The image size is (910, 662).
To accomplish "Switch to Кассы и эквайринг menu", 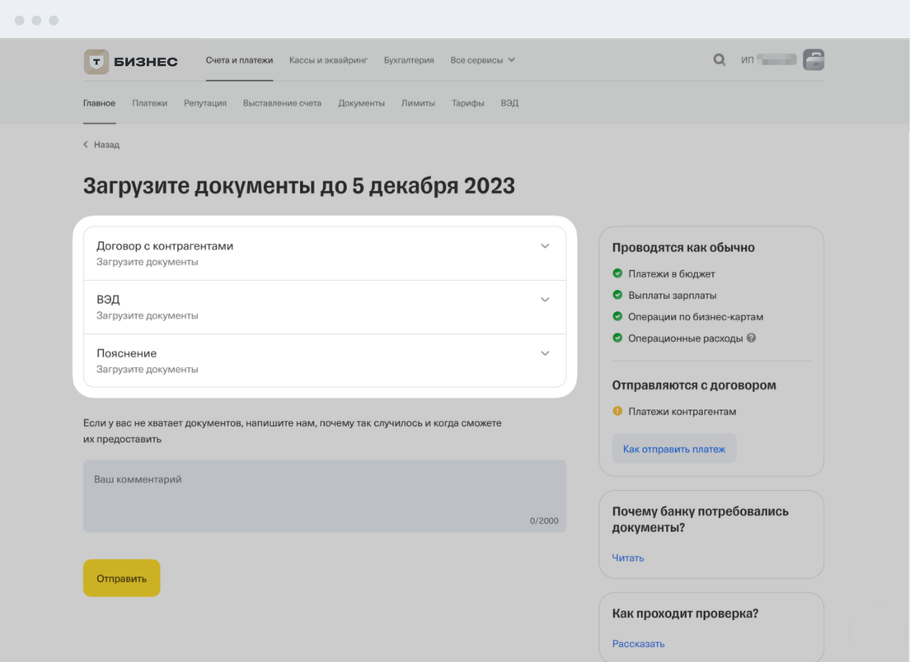I will pos(328,60).
